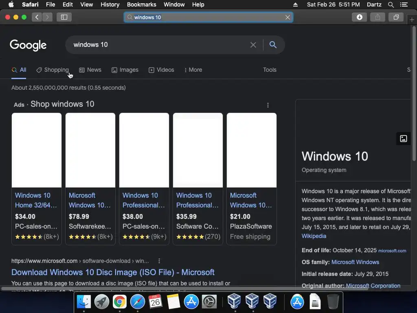The width and height of the screenshot is (417, 313).
Task: Switch to the Images results tab
Action: click(125, 70)
